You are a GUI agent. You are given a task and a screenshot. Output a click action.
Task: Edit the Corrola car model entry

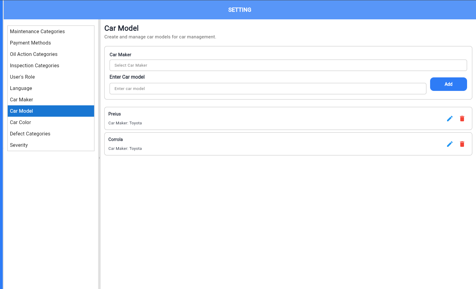450,144
